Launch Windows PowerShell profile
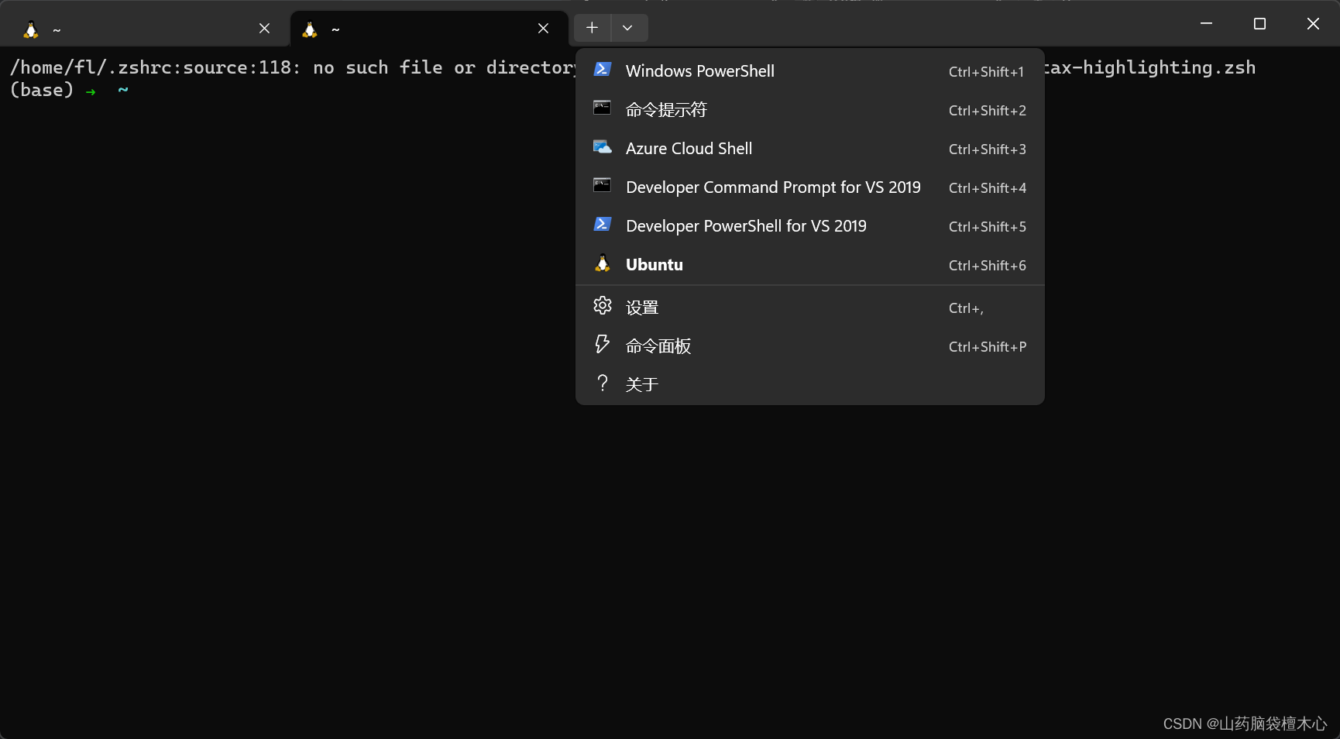Viewport: 1340px width, 739px height. coord(810,71)
